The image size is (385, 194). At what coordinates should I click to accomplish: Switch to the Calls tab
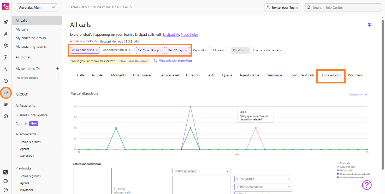[x=81, y=75]
